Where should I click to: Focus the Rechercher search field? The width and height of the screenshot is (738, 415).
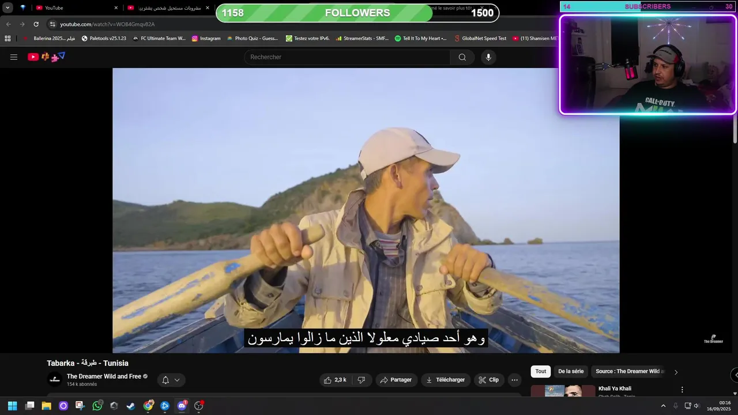347,57
